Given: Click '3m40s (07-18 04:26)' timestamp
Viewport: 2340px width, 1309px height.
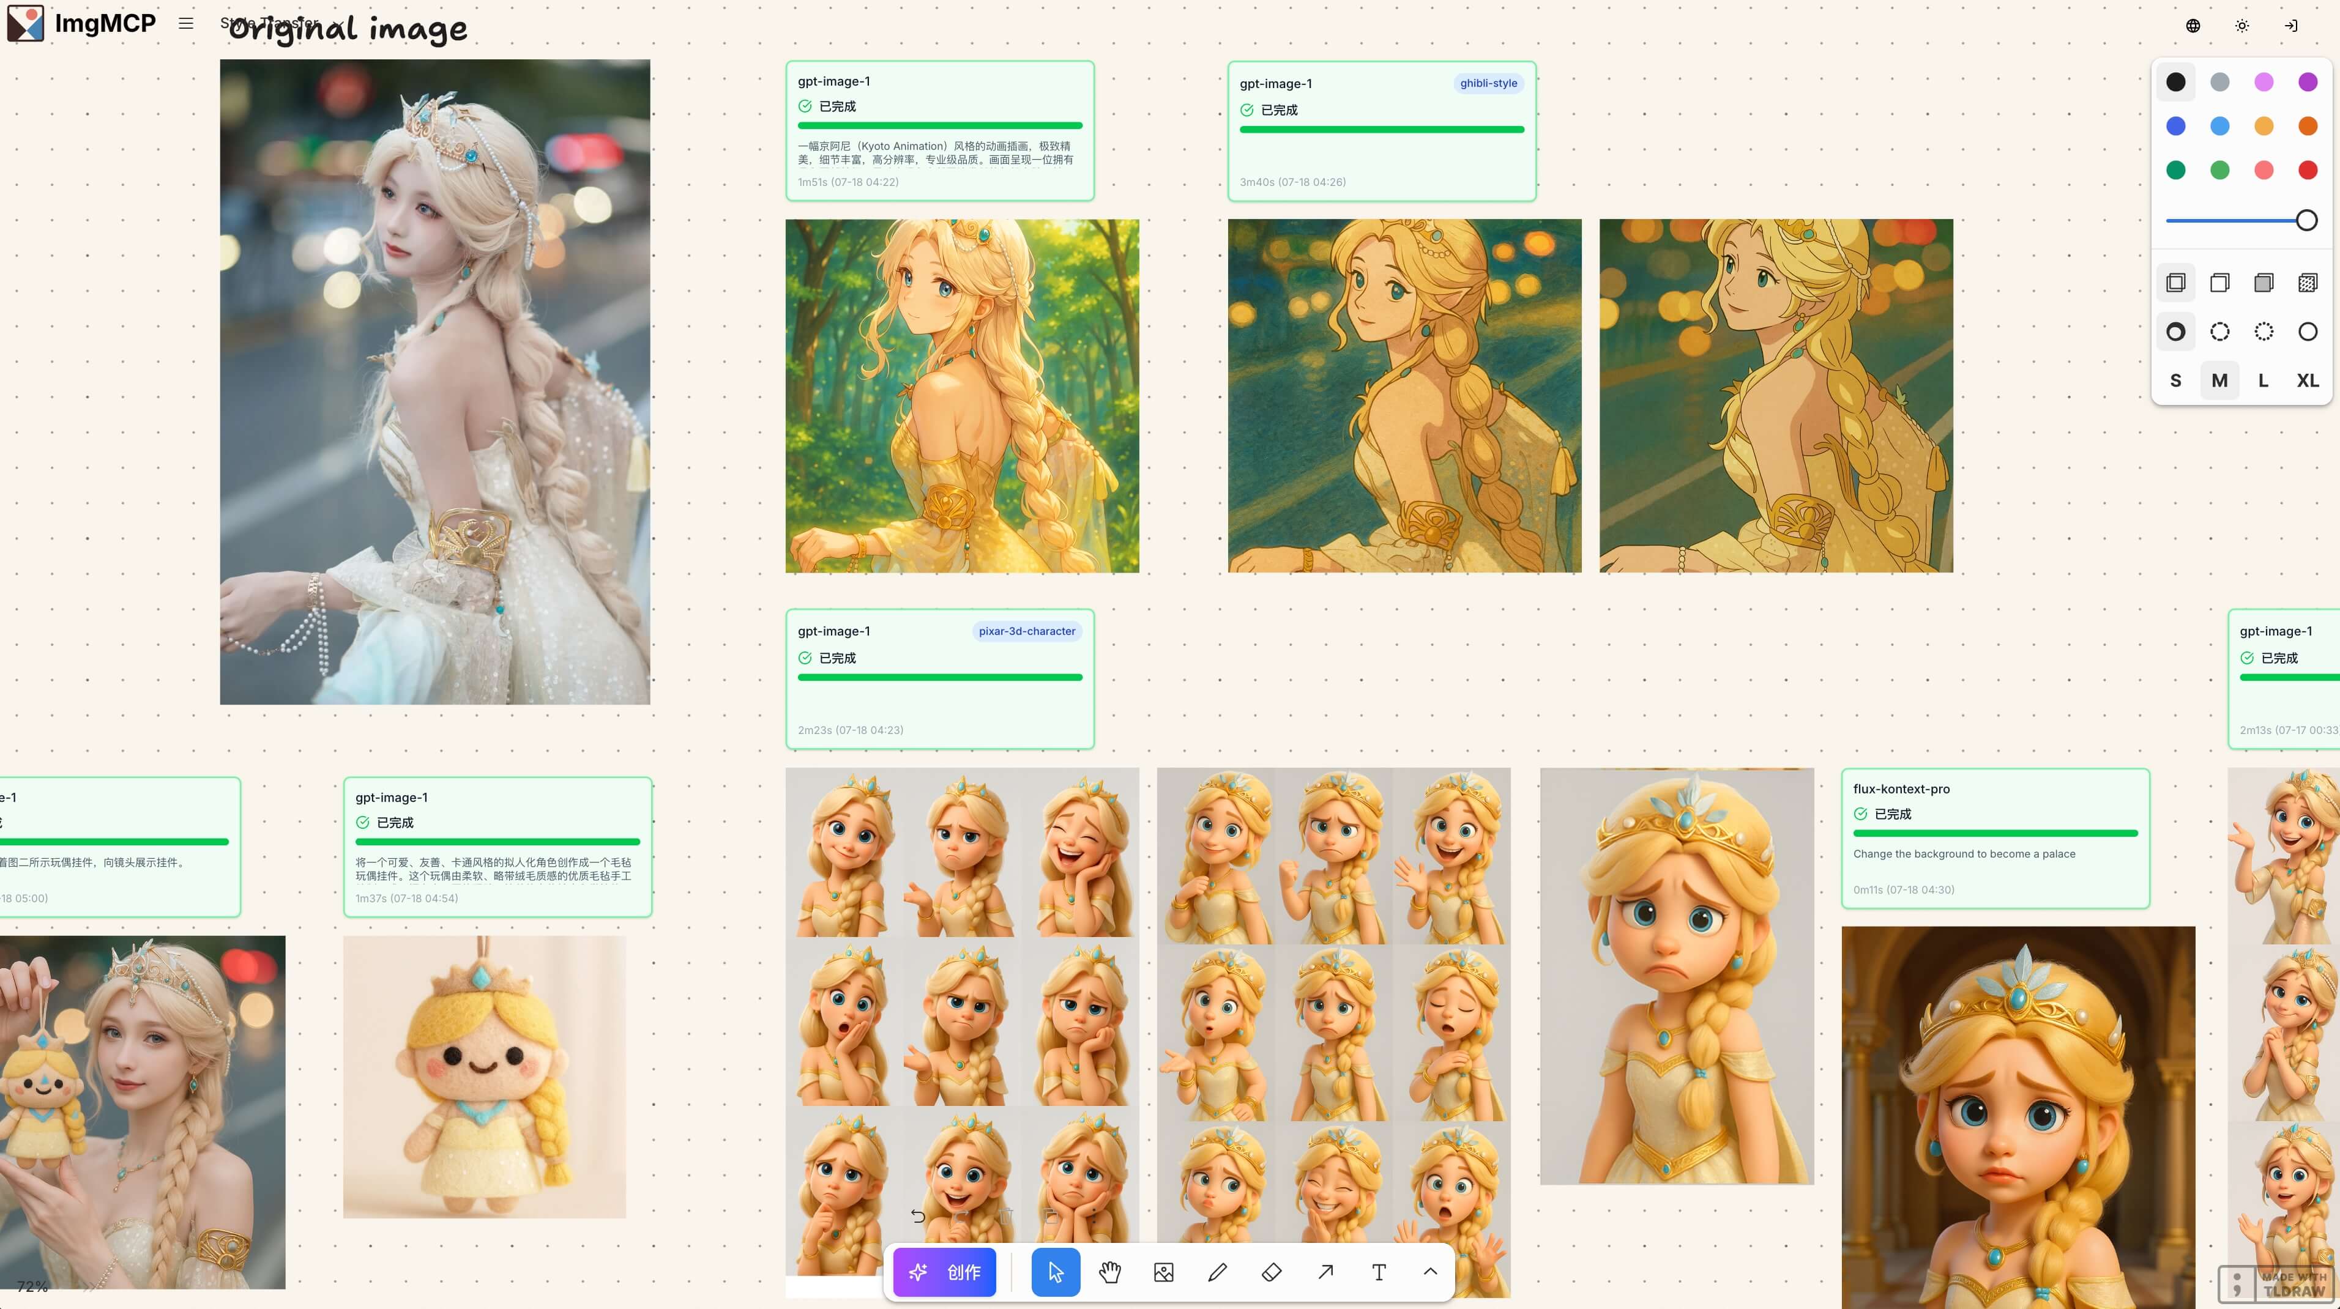Looking at the screenshot, I should (x=1292, y=182).
